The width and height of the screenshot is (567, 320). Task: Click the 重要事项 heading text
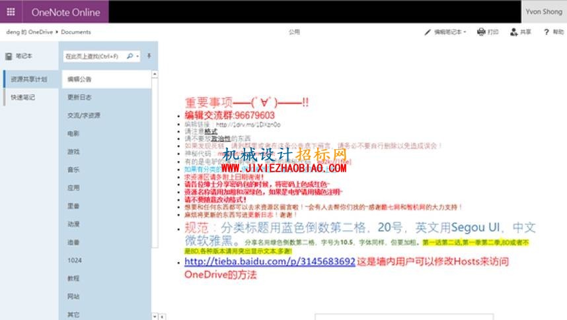(246, 102)
